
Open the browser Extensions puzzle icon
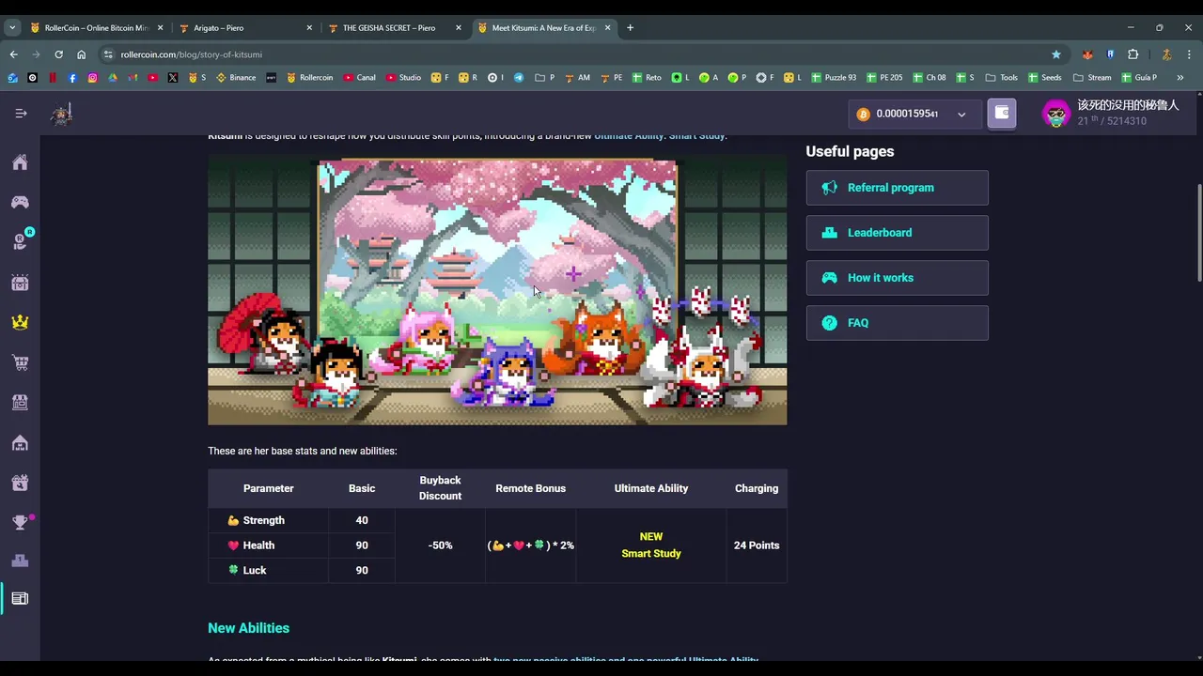point(1133,54)
